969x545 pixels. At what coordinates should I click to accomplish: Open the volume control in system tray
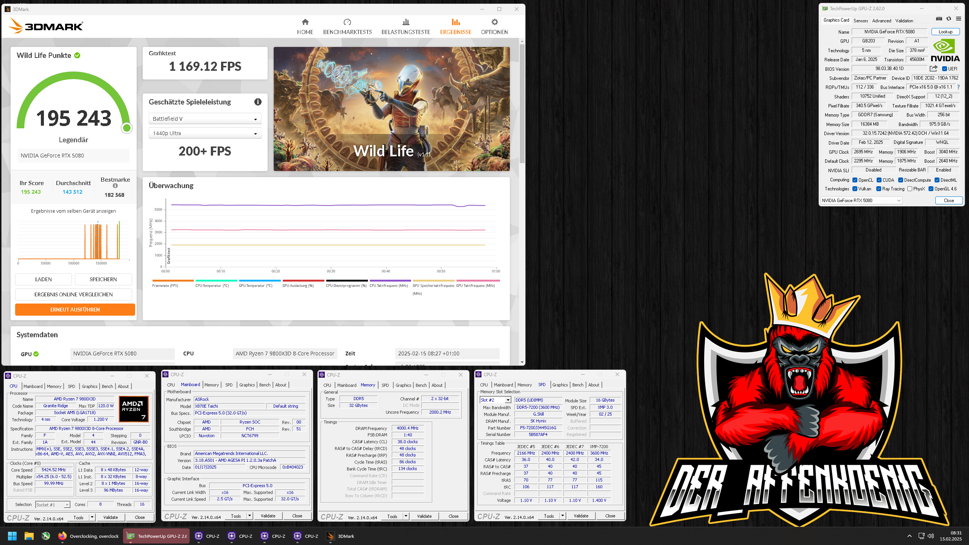(931, 536)
